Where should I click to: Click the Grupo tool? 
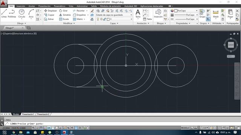202,13
